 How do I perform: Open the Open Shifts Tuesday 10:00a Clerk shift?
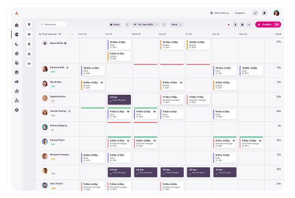[x=119, y=45]
